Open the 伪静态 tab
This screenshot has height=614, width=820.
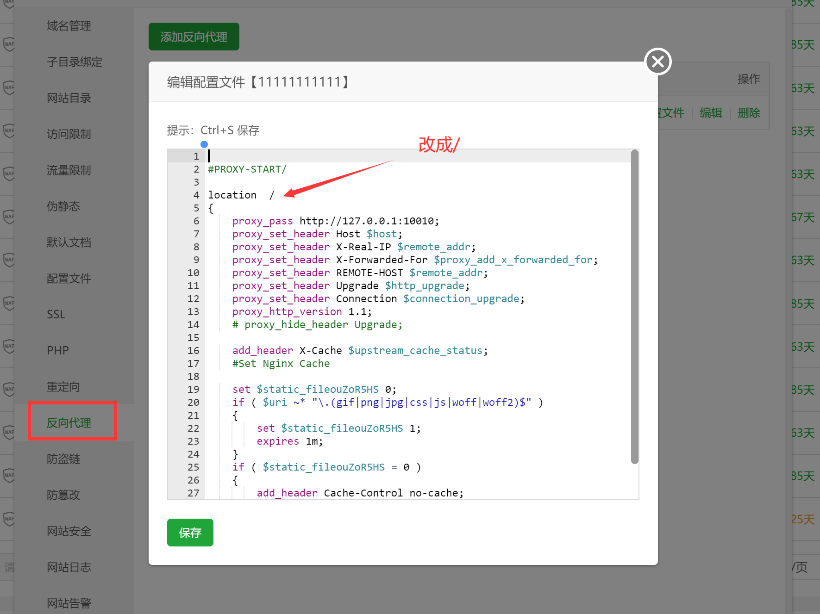pyautogui.click(x=63, y=207)
